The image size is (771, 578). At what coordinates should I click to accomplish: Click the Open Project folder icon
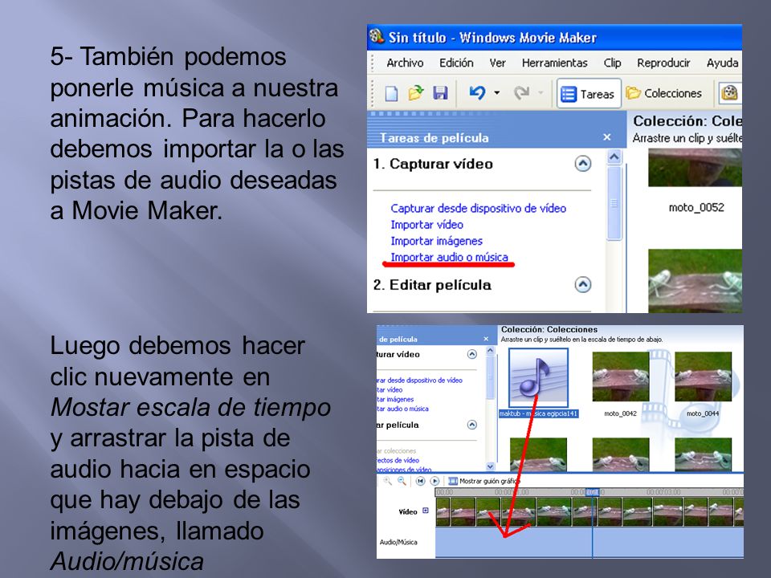pyautogui.click(x=415, y=93)
